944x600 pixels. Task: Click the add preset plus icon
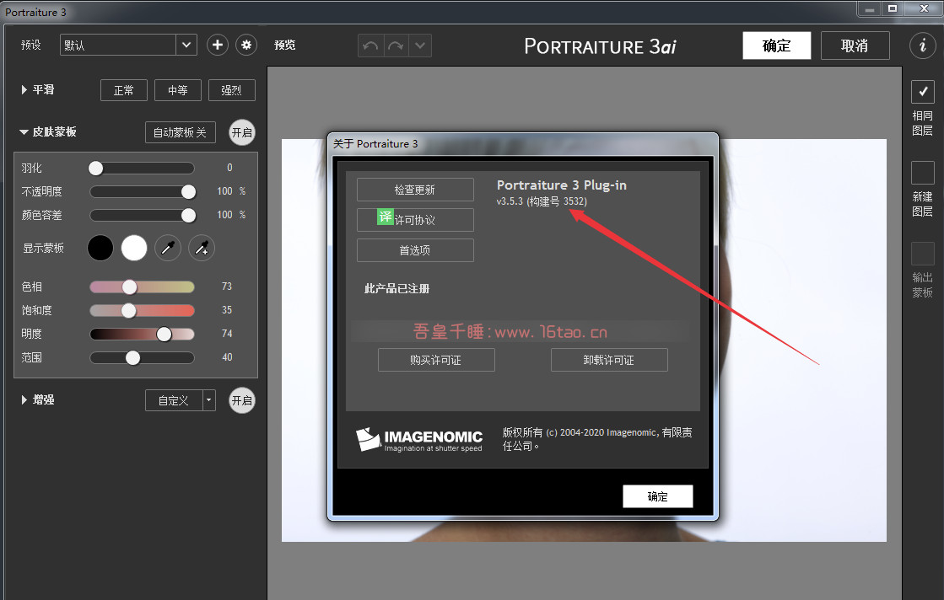(218, 45)
